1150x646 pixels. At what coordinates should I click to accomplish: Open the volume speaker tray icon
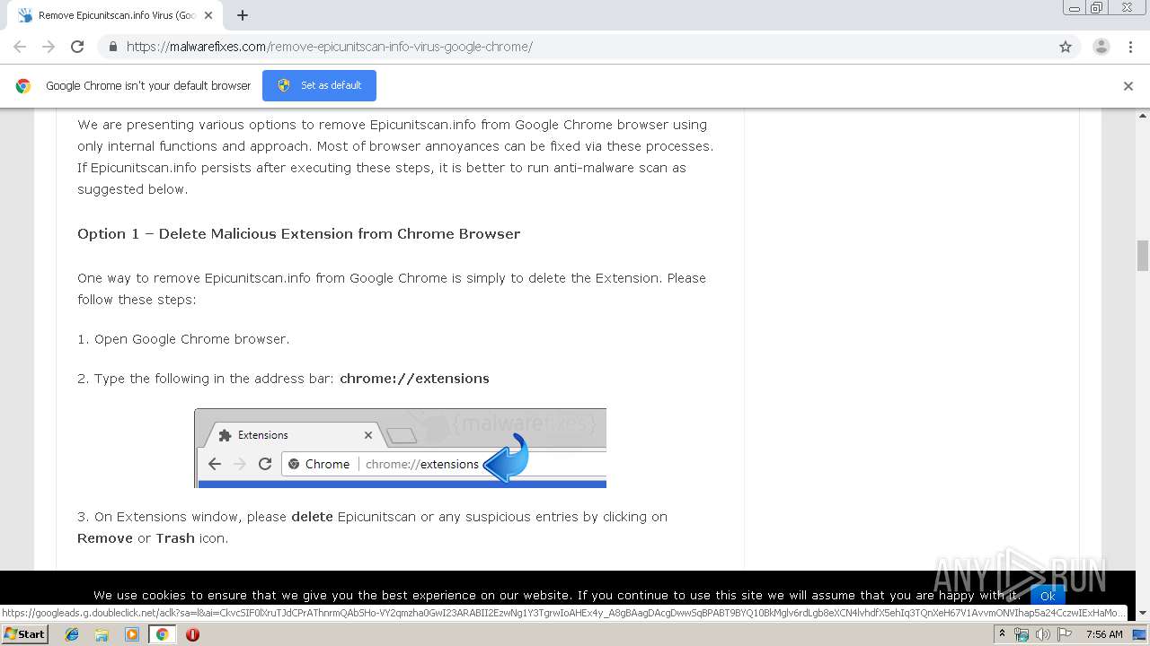click(x=1043, y=634)
